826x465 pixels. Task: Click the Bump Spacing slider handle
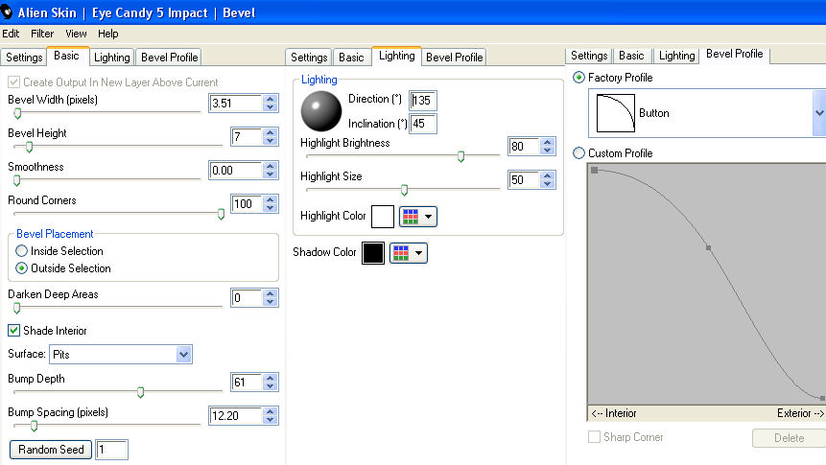[34, 426]
